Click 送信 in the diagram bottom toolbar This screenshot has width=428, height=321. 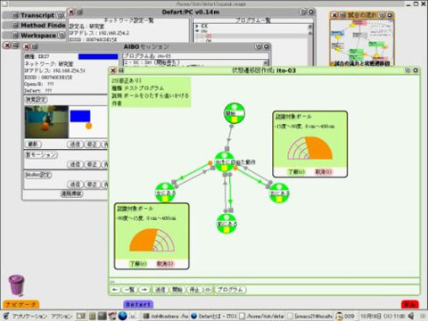[x=160, y=290]
